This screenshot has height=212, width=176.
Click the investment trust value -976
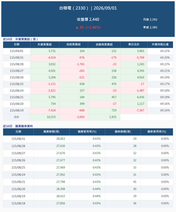(81, 58)
